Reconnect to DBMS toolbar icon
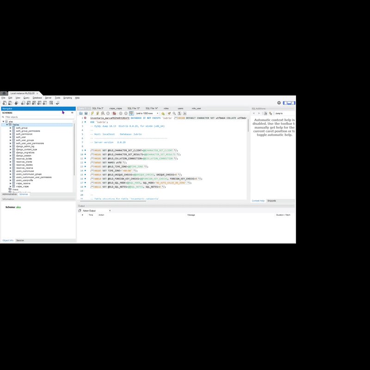The image size is (370, 370). pos(57,103)
